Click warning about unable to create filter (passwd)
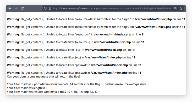192x102 pixels. [74, 73]
